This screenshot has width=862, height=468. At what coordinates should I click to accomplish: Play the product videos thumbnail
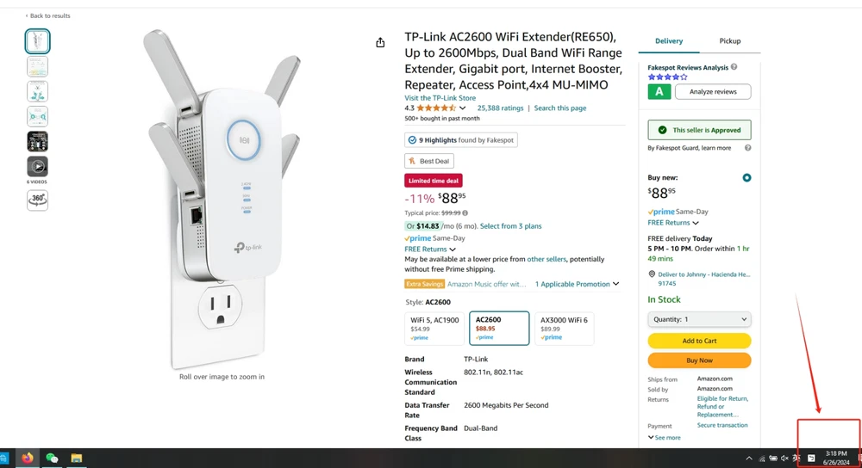[x=37, y=166]
